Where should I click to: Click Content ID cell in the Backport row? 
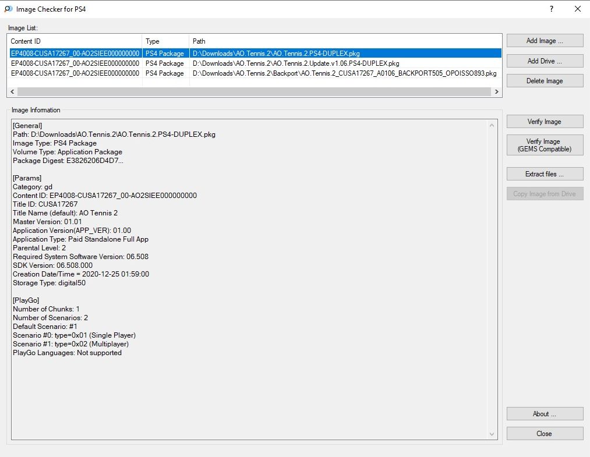pyautogui.click(x=75, y=73)
